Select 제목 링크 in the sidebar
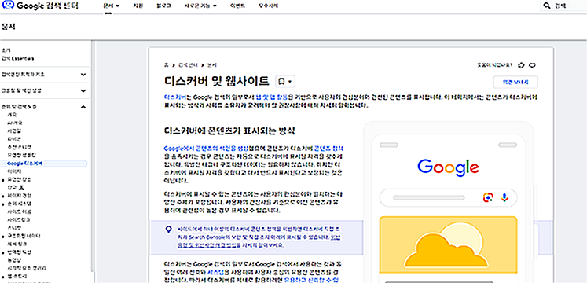Viewport: 587px width, 283px height. coord(17,244)
